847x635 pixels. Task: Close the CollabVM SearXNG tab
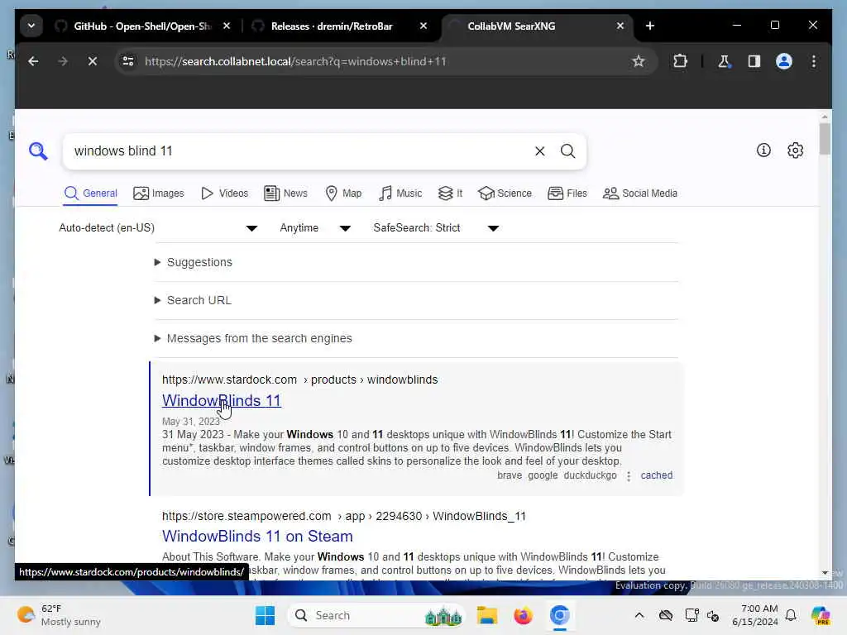click(620, 26)
